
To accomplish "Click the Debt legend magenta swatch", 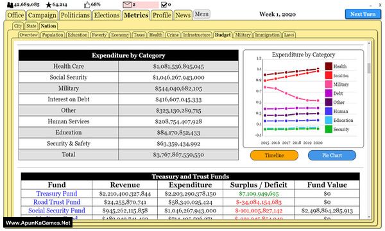I will coord(329,93).
